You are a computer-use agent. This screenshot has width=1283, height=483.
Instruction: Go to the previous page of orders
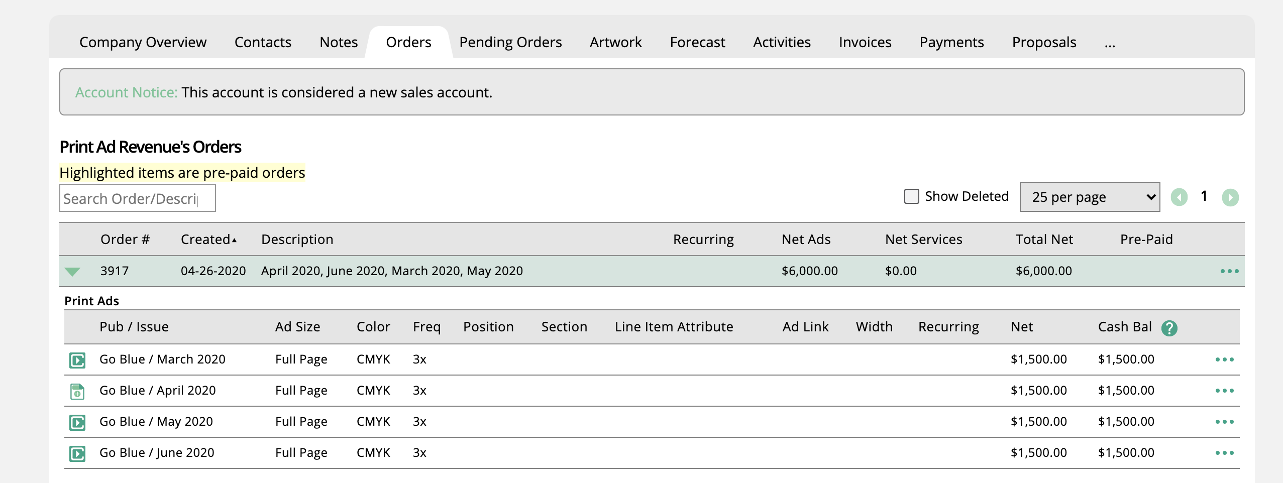[x=1179, y=197]
